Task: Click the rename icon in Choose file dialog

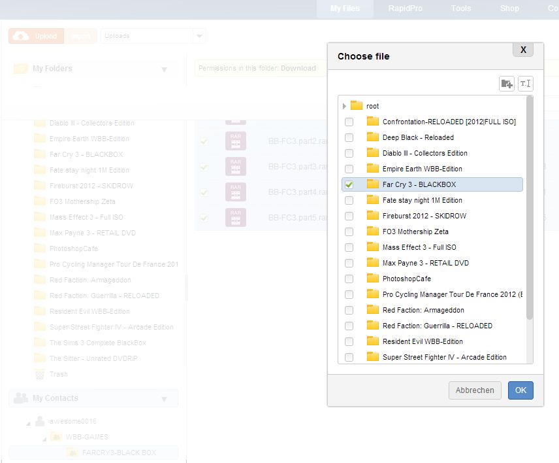Action: [x=525, y=84]
